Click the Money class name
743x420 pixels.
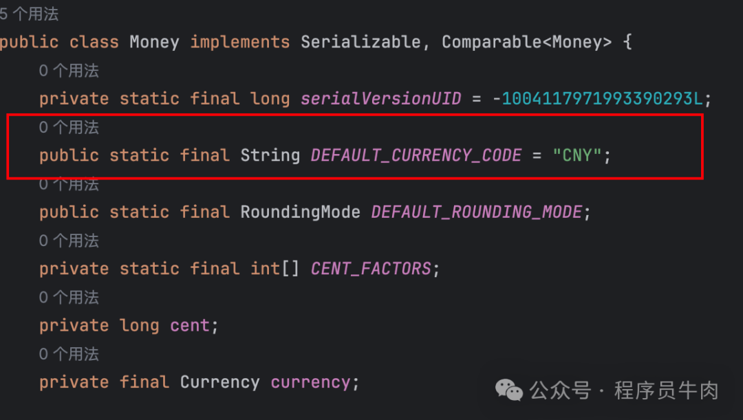tap(154, 42)
